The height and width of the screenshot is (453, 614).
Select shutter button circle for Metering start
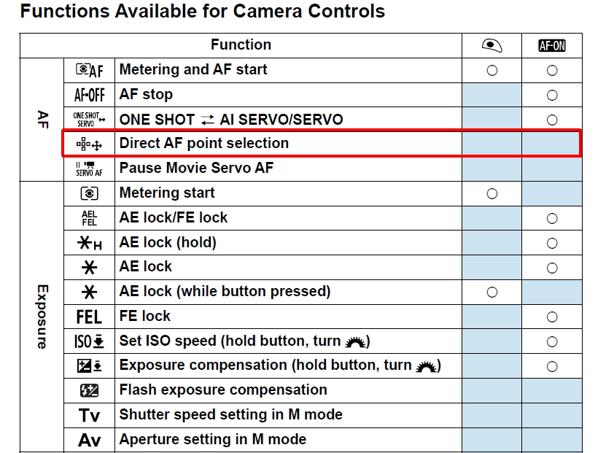(x=492, y=193)
